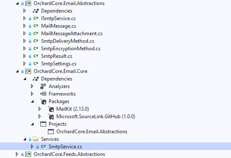Screen dimensions: 231x158
Task: Click the C# file icon beside SmtpResult.cs
Action: 36,56
